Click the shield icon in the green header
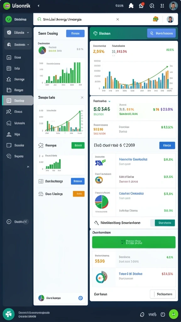The width and height of the screenshot is (181, 322). [95, 33]
